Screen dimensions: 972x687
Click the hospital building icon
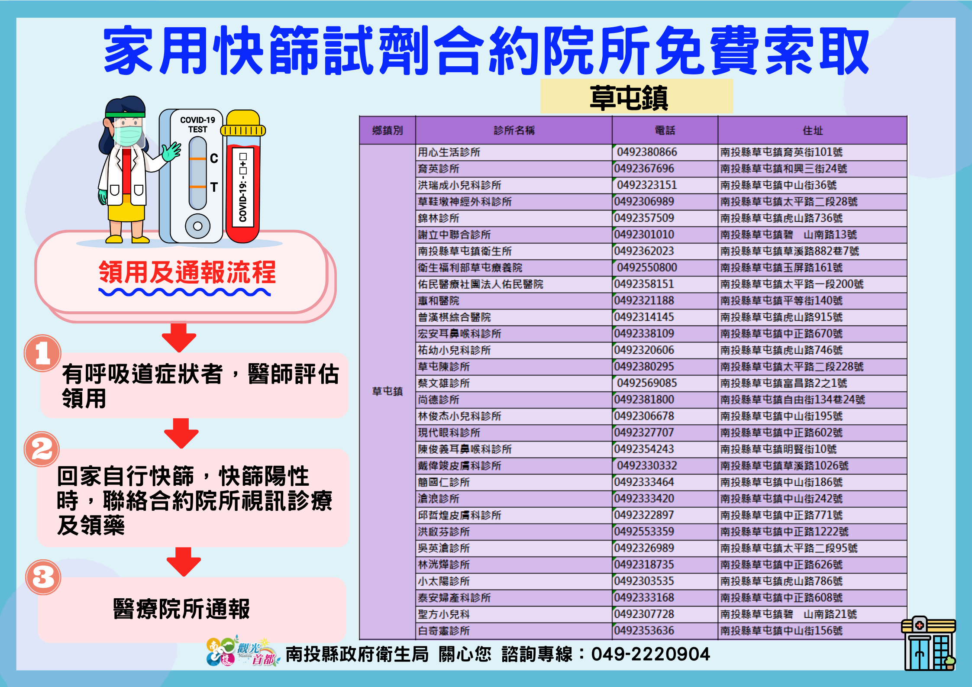click(928, 644)
